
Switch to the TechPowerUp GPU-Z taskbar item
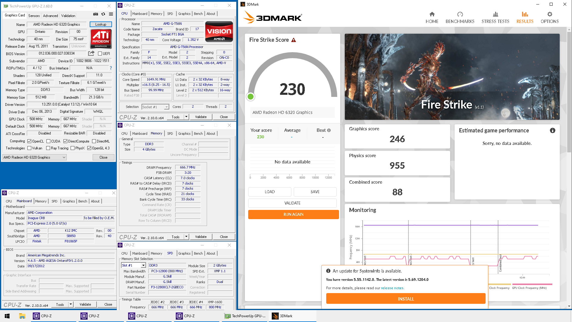[245, 316]
